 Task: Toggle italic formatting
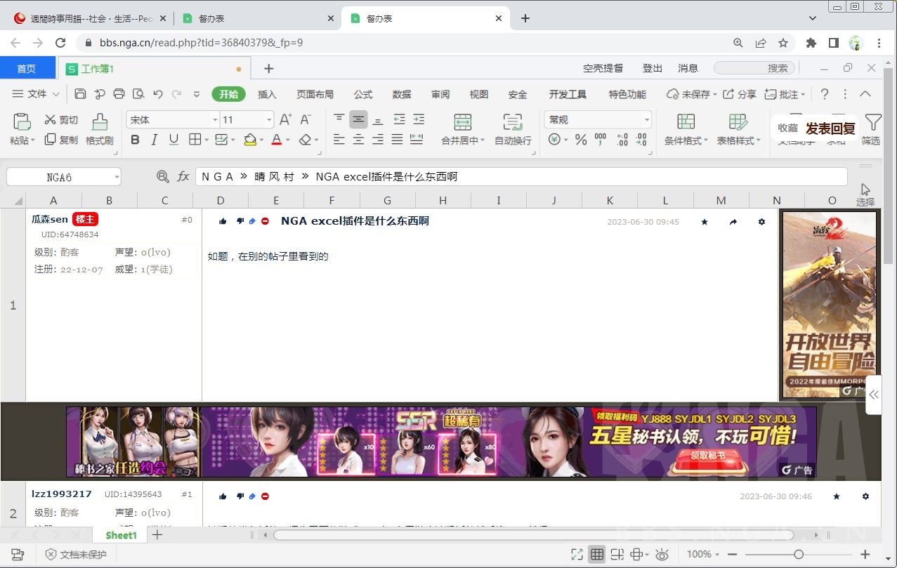pyautogui.click(x=153, y=140)
